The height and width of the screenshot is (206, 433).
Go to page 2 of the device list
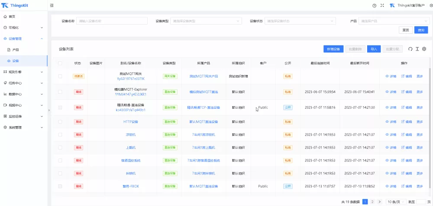point(372,202)
